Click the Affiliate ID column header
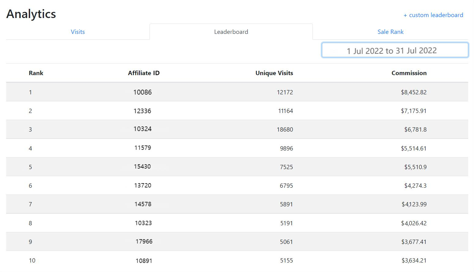This screenshot has height=272, width=474. [x=144, y=73]
